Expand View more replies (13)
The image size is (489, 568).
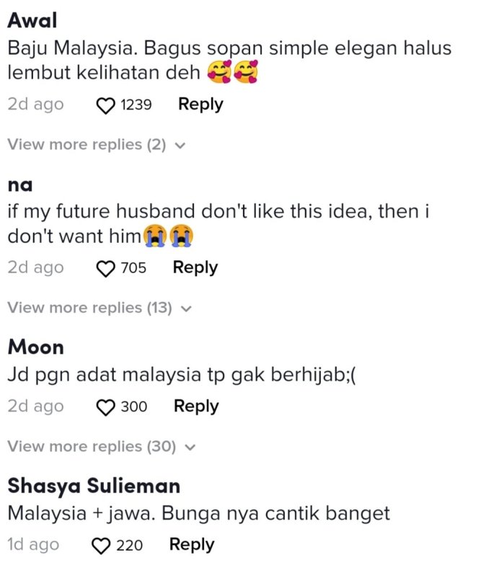click(x=100, y=308)
